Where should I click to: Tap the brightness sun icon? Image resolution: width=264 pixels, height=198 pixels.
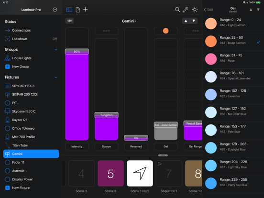pyautogui.click(x=195, y=10)
